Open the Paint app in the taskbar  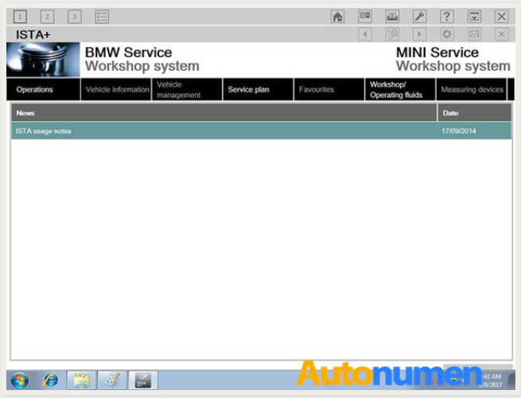pyautogui.click(x=112, y=380)
